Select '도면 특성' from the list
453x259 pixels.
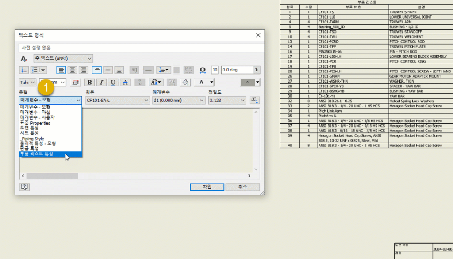[x=50, y=128]
